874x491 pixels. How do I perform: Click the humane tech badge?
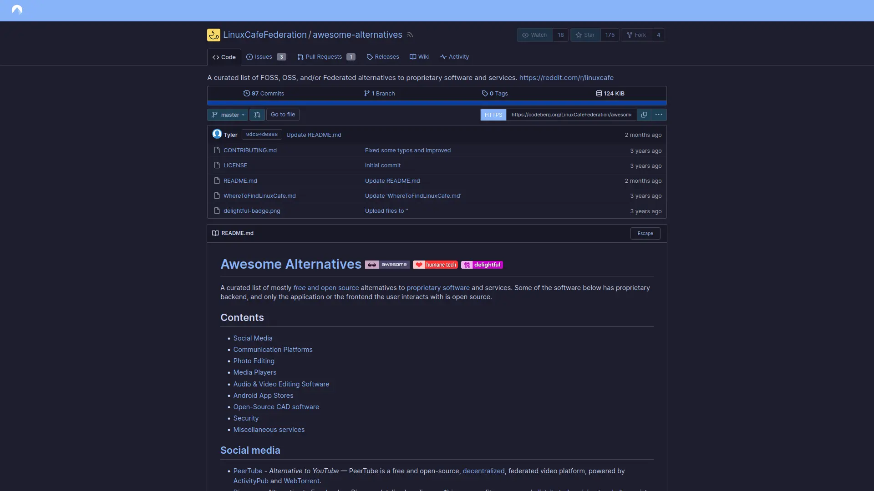pos(435,265)
